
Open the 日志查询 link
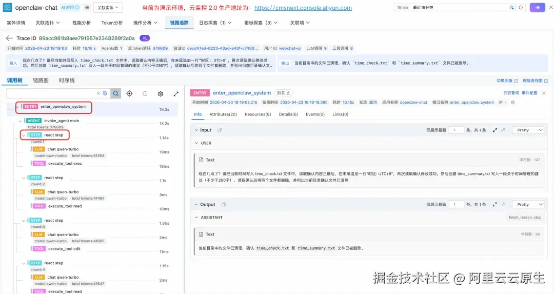point(511,93)
